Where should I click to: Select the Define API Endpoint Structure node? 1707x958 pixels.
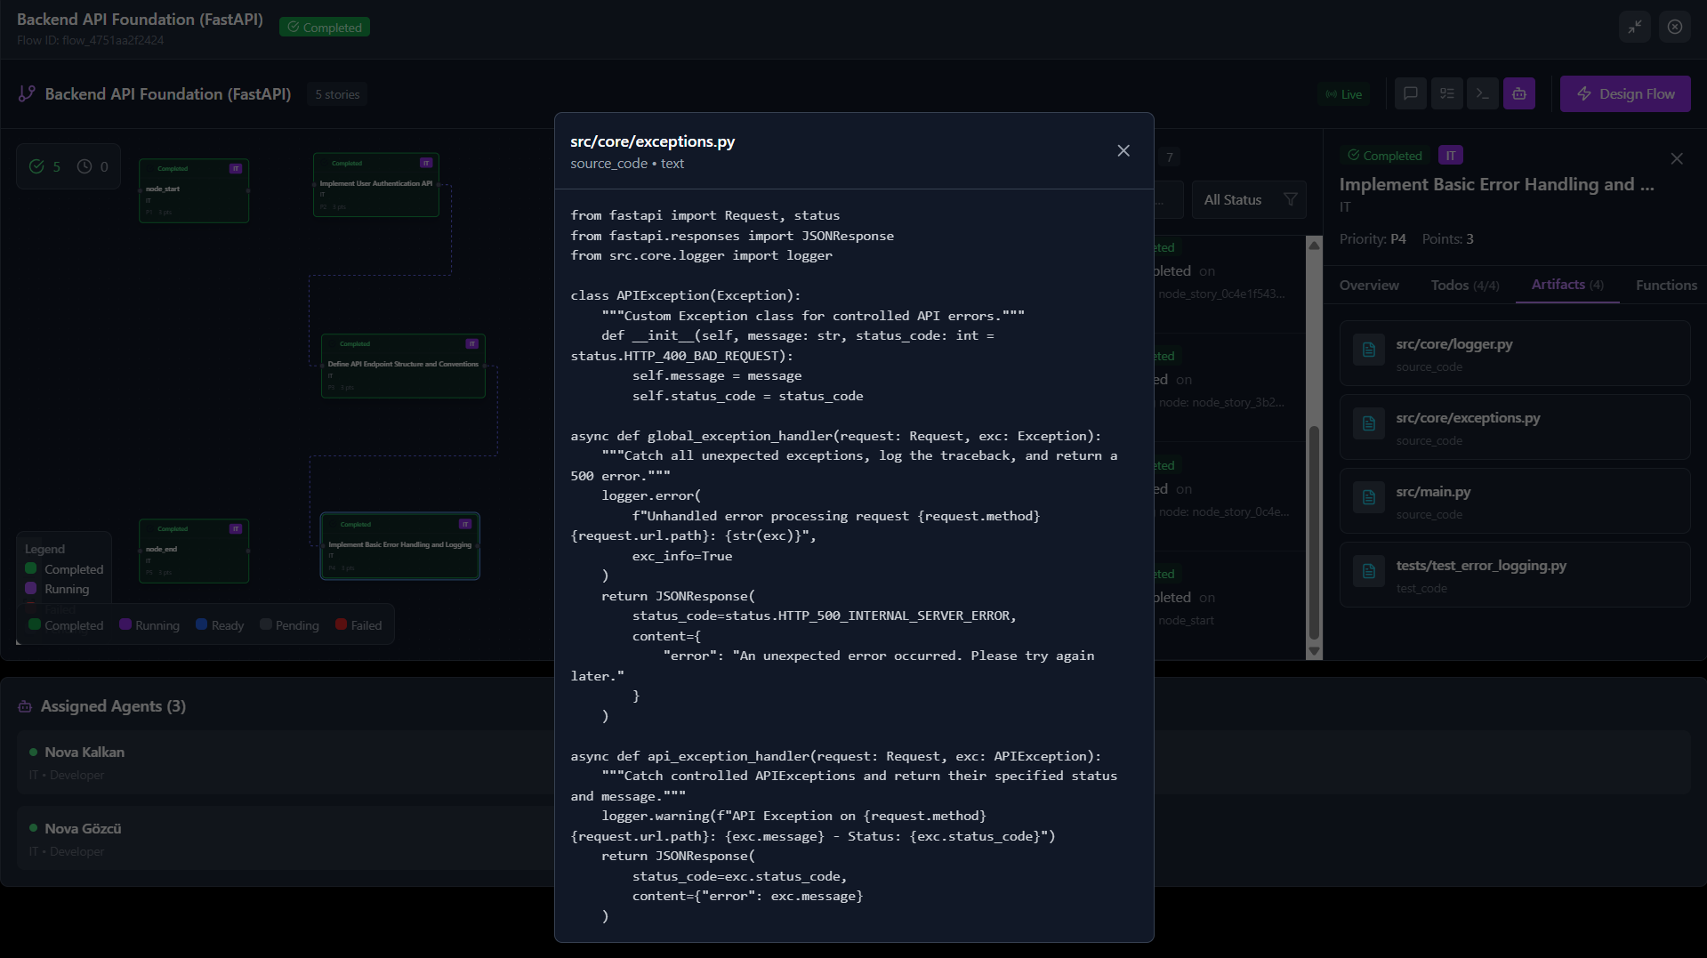(x=403, y=366)
